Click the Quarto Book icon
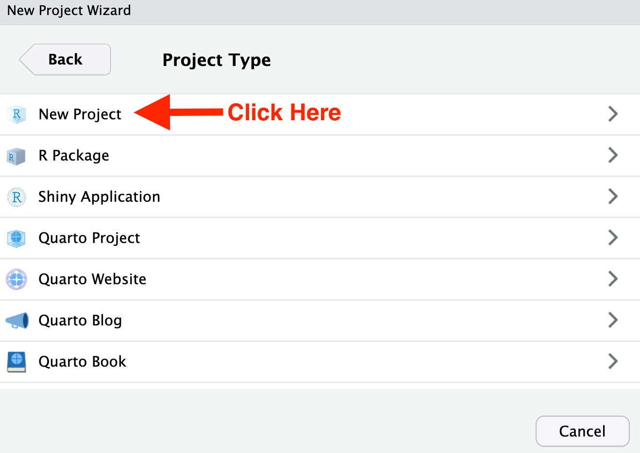The width and height of the screenshot is (640, 453). pos(17,361)
